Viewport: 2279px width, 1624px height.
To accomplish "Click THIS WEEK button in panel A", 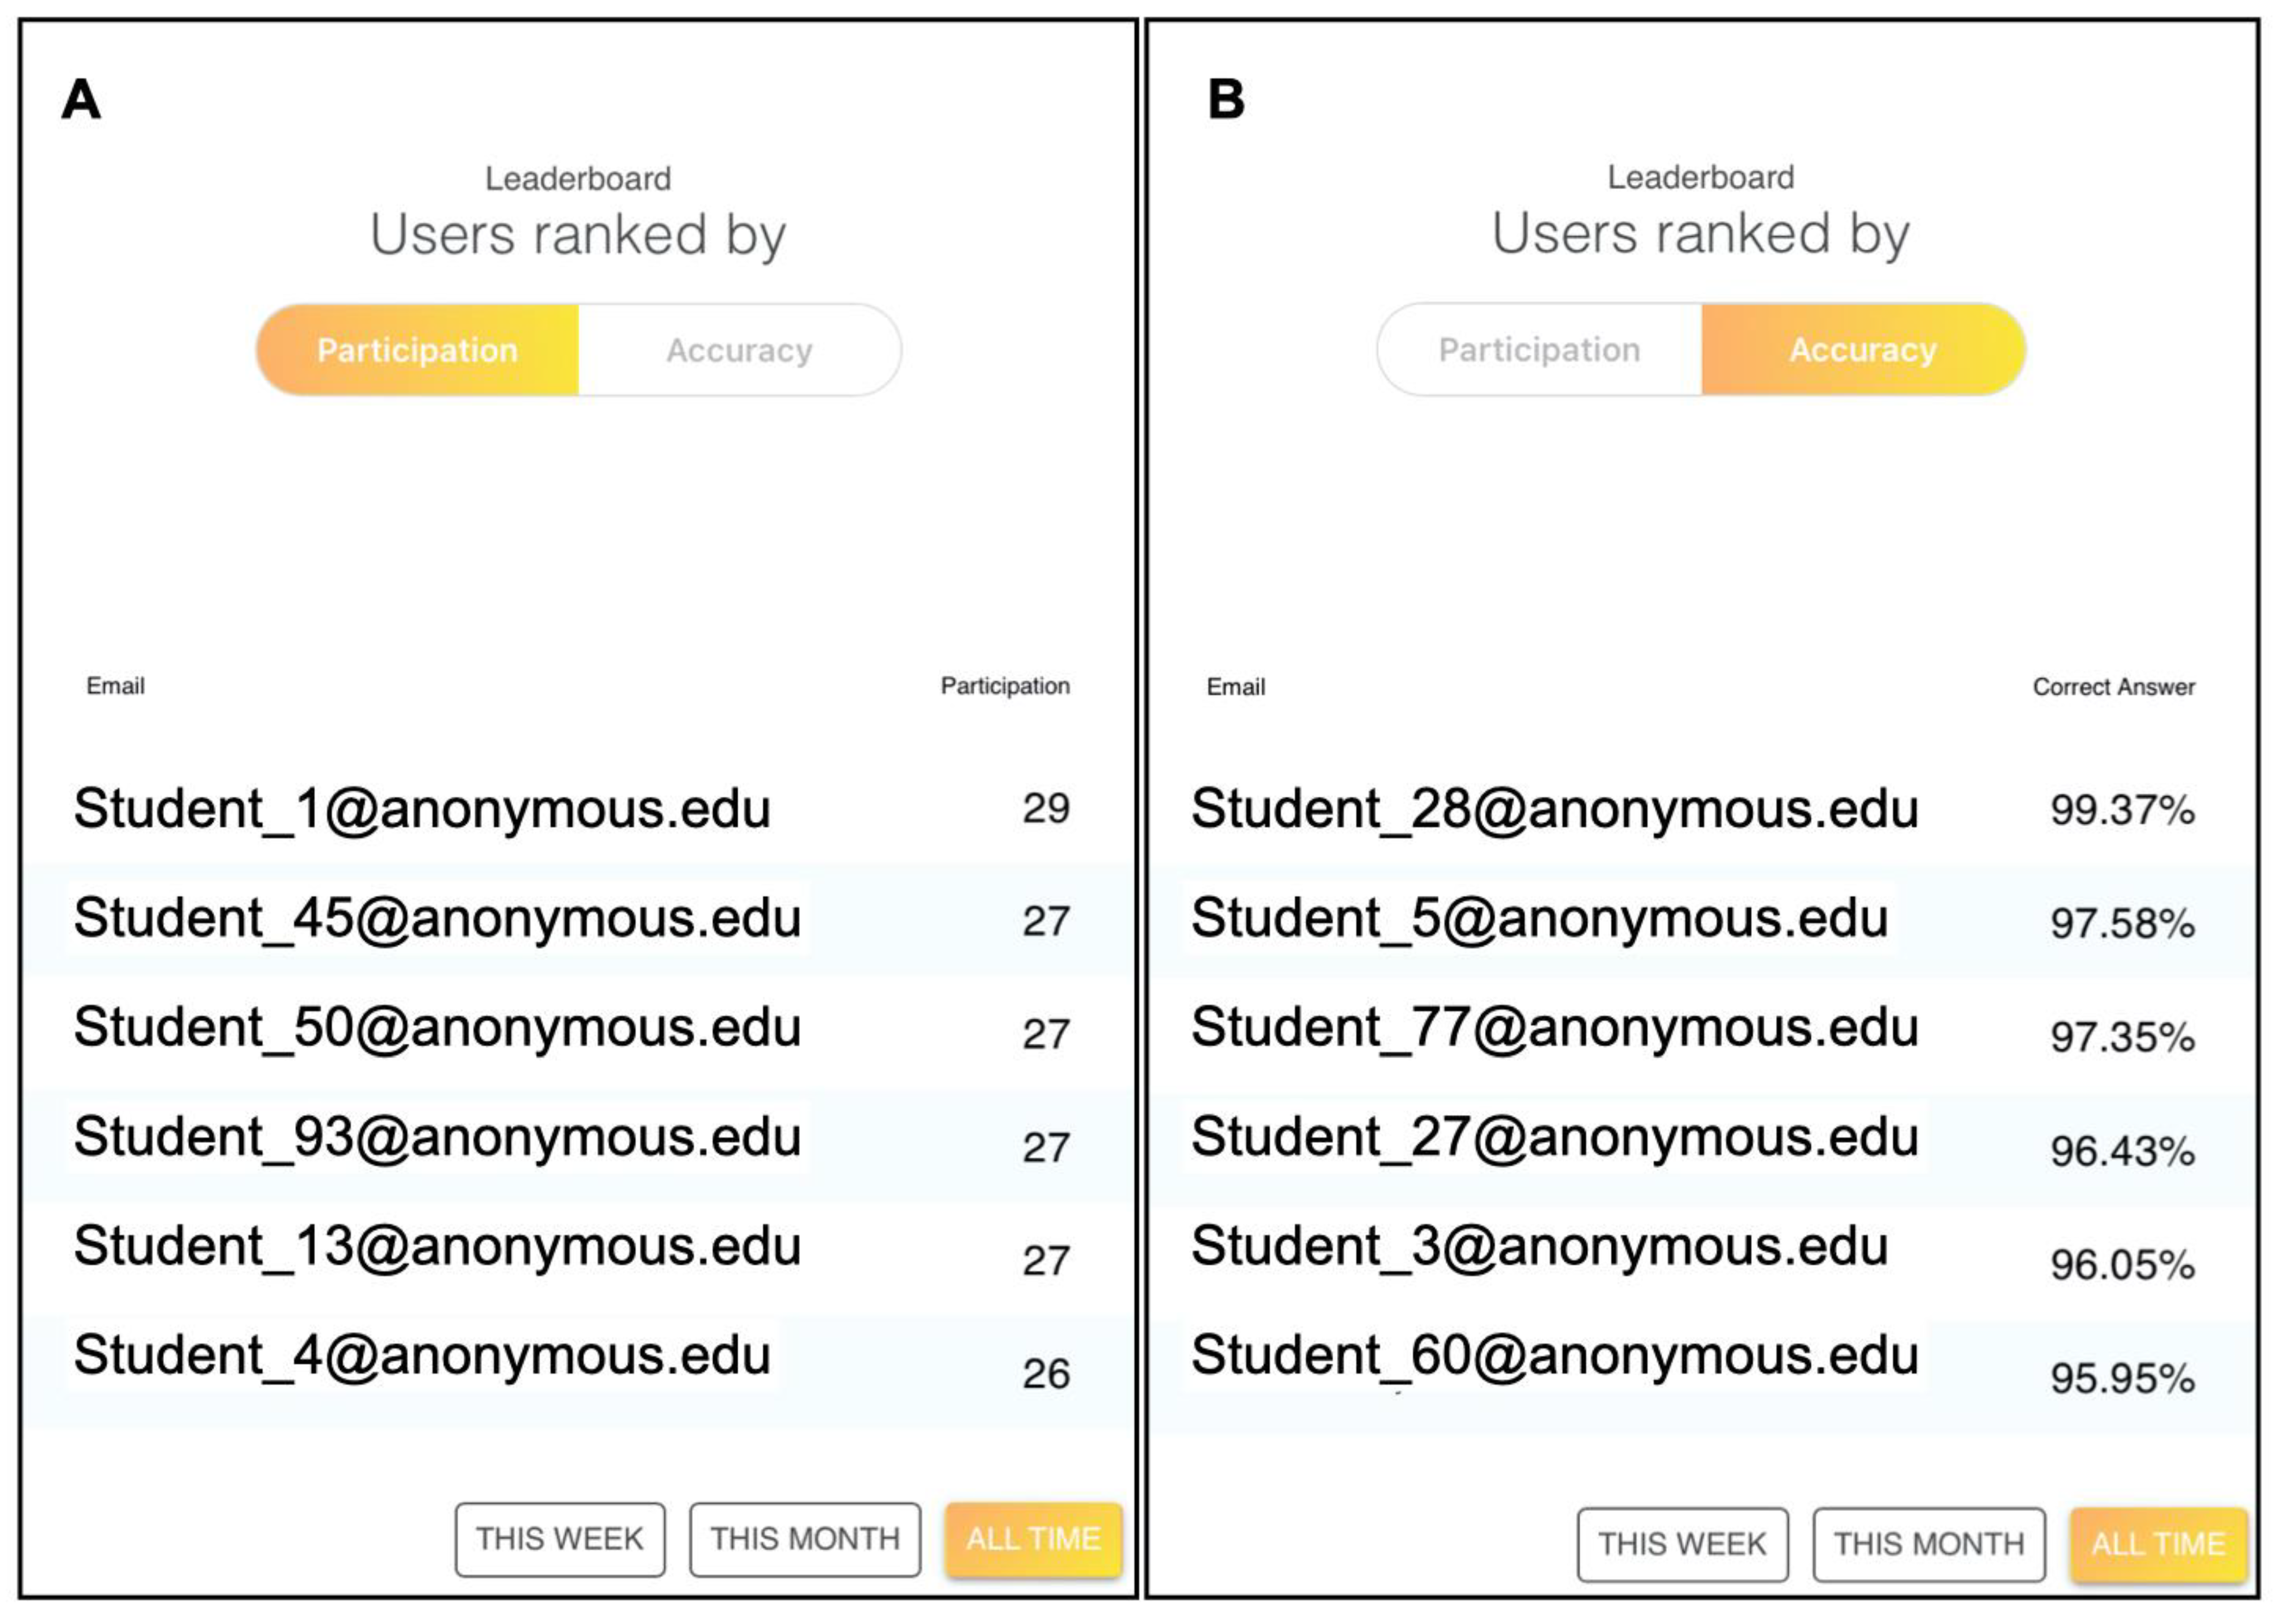I will point(559,1539).
